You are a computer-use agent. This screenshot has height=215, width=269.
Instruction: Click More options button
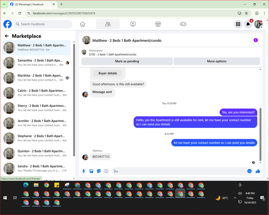217,61
